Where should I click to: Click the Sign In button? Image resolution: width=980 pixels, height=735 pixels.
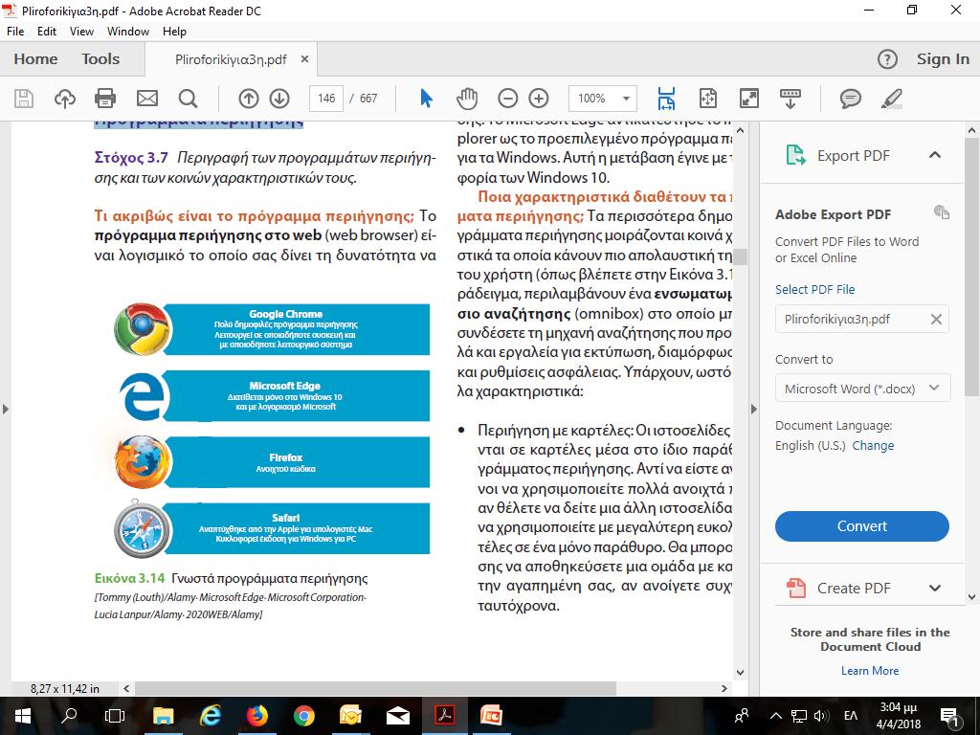coord(943,58)
